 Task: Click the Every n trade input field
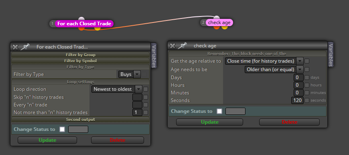pos(137,105)
